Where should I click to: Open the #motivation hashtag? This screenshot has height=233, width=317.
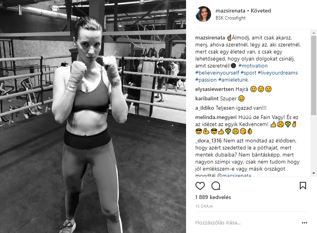pyautogui.click(x=253, y=66)
